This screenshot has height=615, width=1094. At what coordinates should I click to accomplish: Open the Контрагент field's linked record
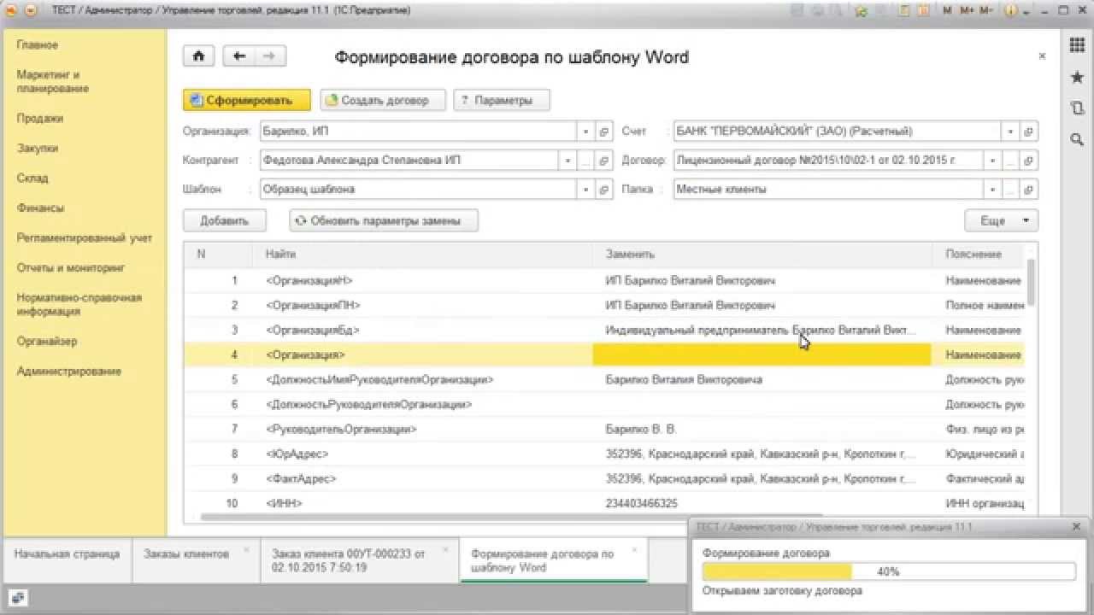pos(603,160)
